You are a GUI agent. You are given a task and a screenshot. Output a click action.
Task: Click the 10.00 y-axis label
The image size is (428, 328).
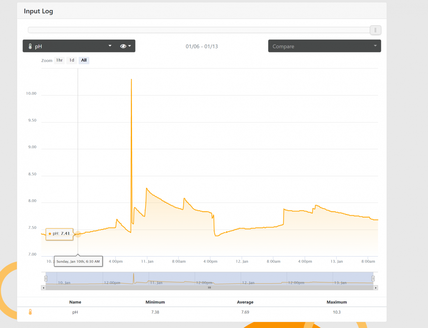31,93
